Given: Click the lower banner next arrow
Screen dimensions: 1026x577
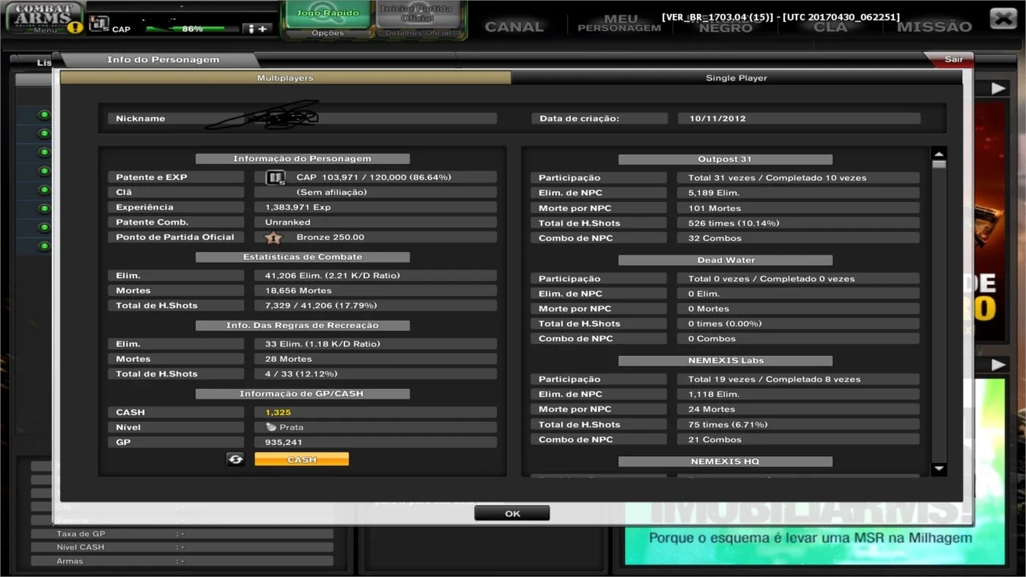Looking at the screenshot, I should coord(999,365).
